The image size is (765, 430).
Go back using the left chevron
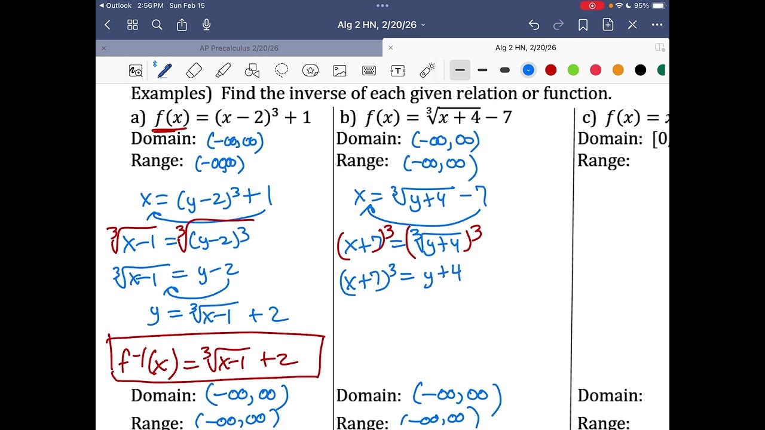pyautogui.click(x=108, y=24)
